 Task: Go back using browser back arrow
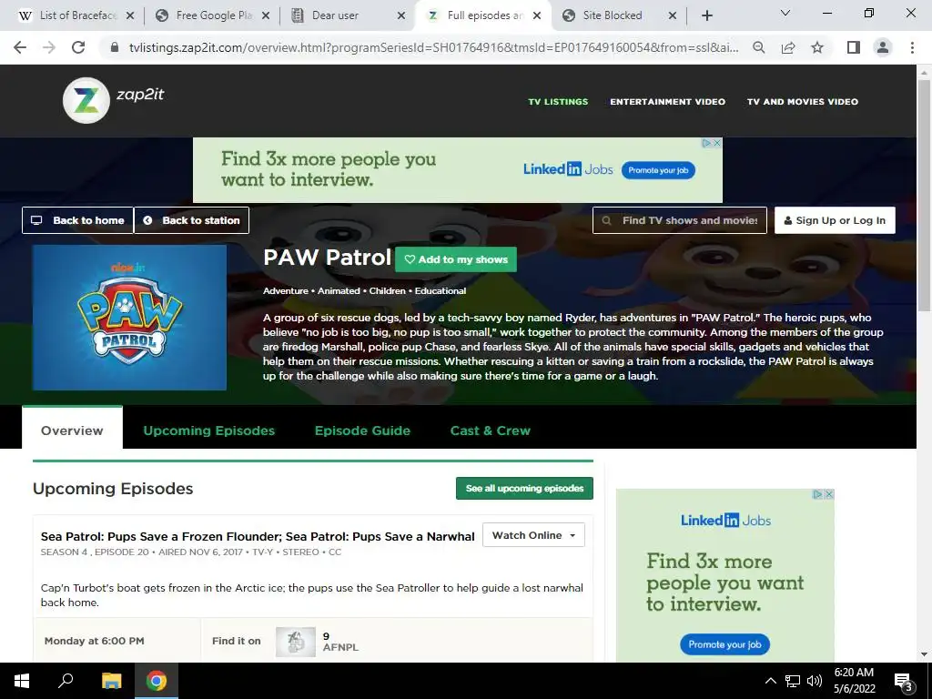pyautogui.click(x=20, y=47)
